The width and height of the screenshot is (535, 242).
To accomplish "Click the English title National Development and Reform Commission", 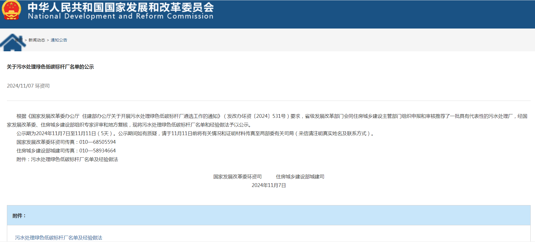I will (x=121, y=16).
